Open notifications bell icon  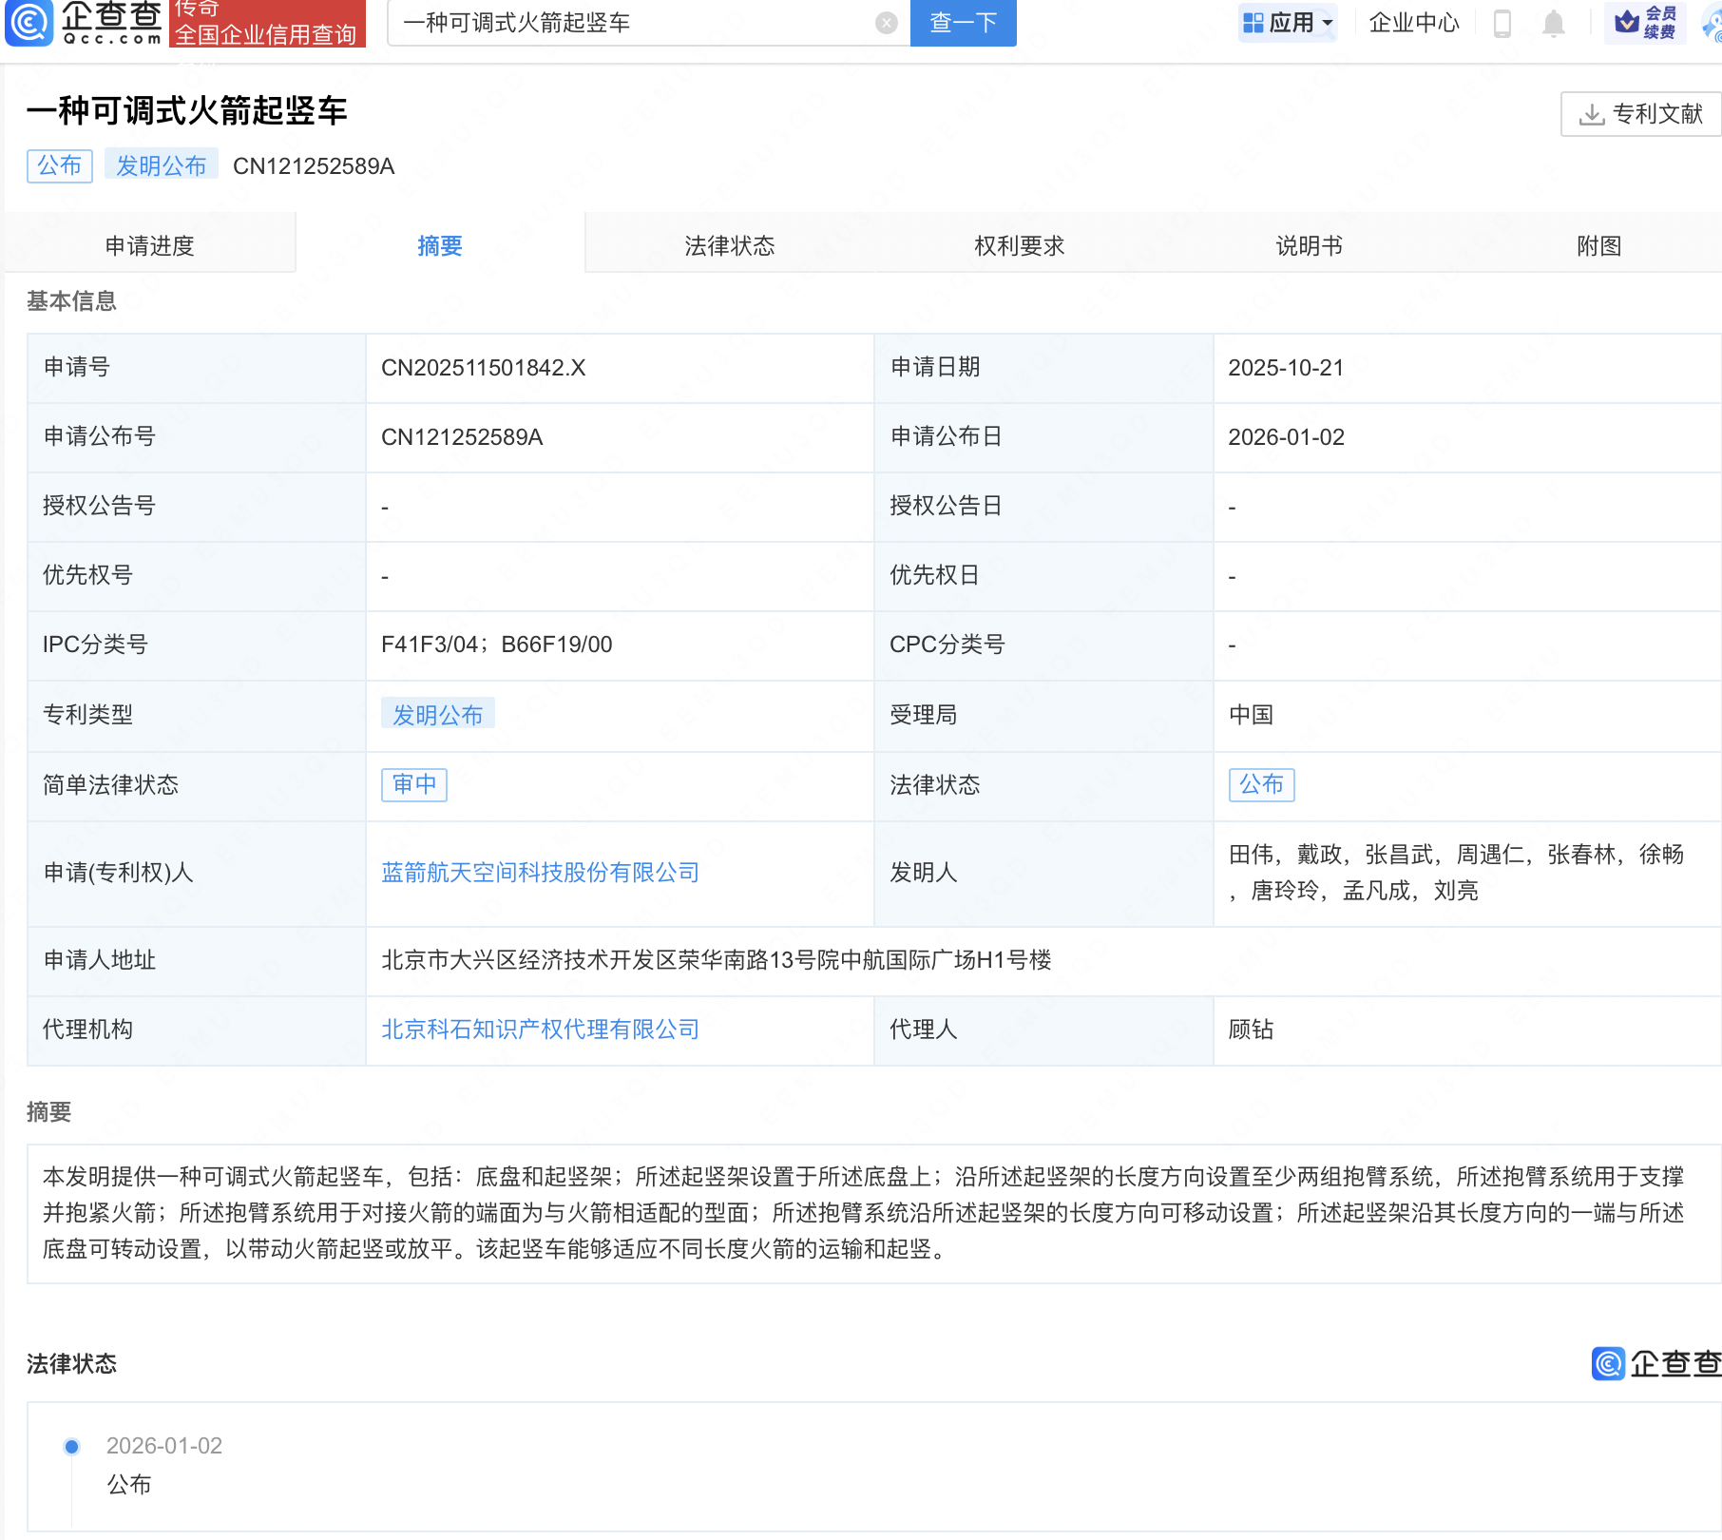(1553, 23)
